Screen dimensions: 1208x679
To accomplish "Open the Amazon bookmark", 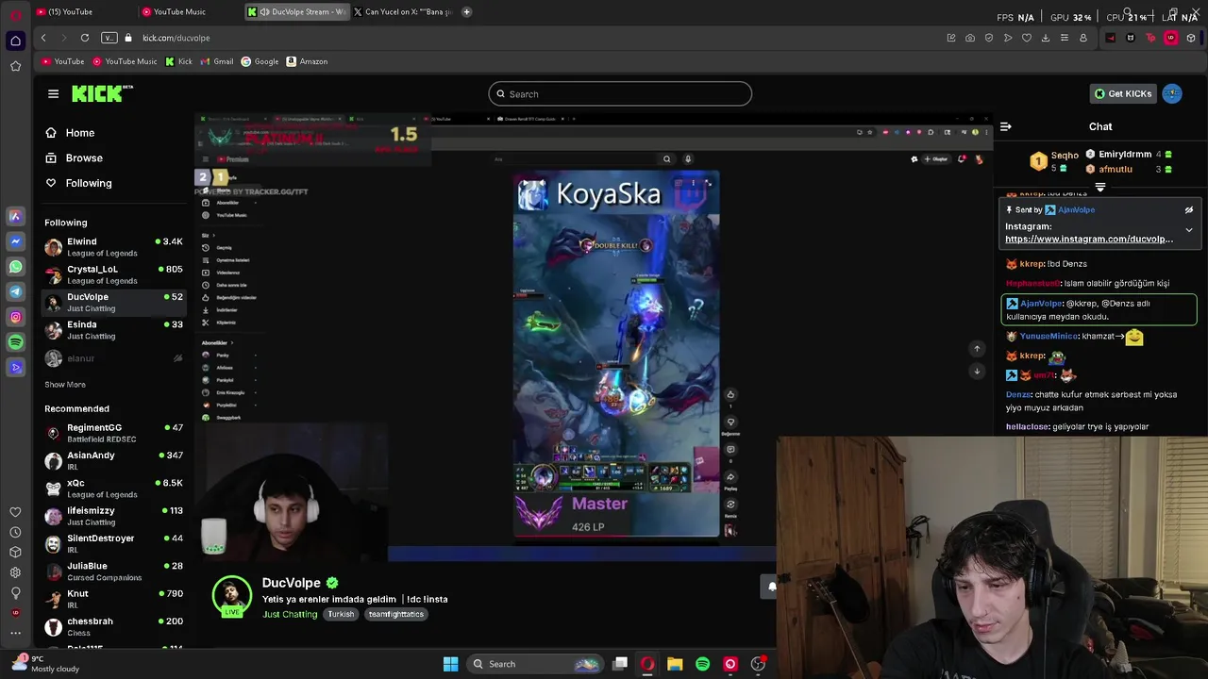I will (307, 61).
